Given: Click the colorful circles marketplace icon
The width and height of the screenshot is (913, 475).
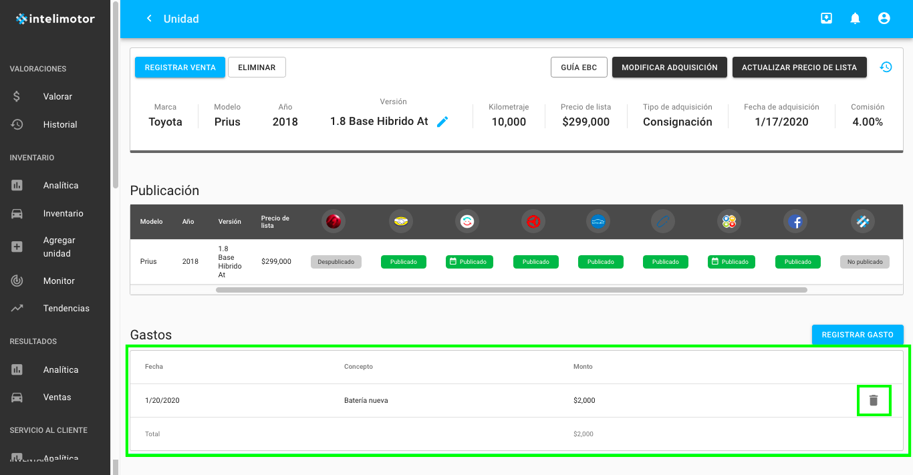Looking at the screenshot, I should [x=729, y=221].
